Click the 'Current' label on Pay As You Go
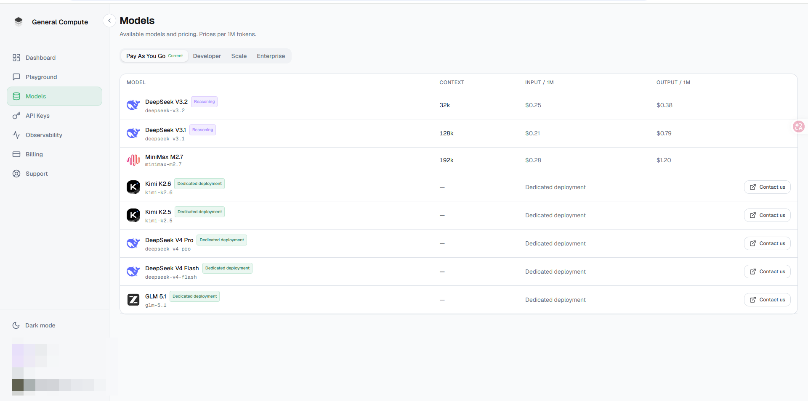808x401 pixels. pos(175,56)
